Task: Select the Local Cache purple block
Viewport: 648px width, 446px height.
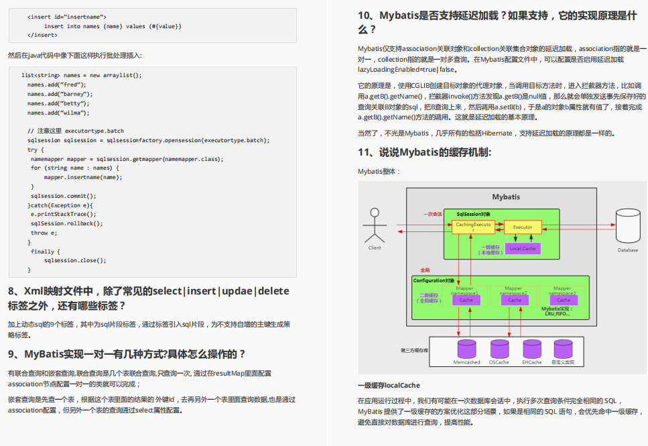Action: pos(523,248)
